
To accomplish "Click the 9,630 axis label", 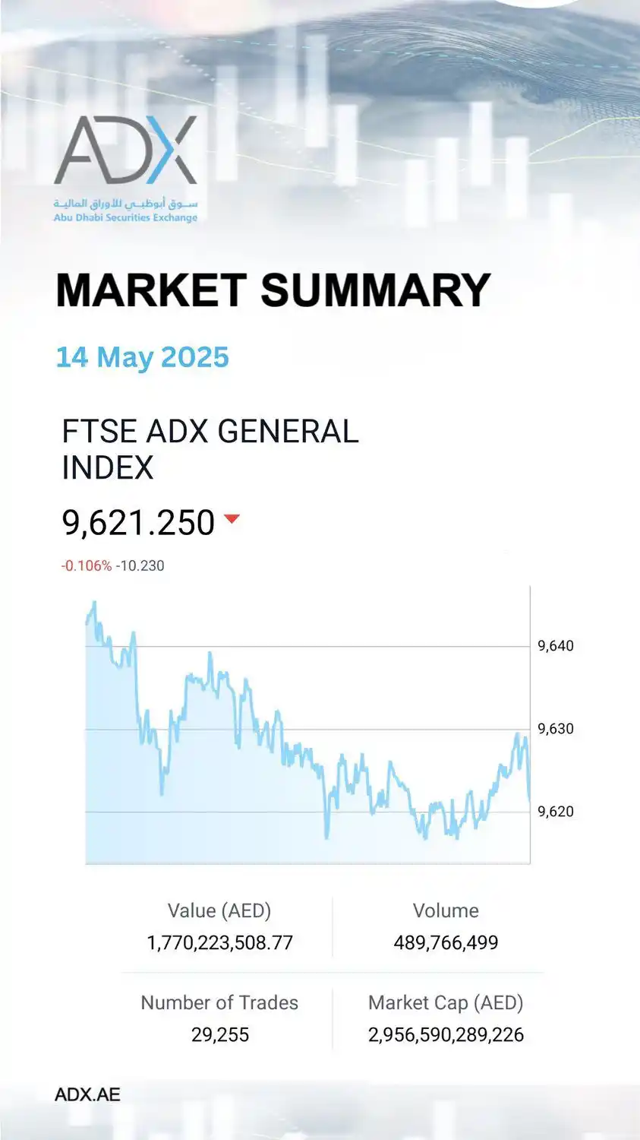I will click(x=556, y=729).
